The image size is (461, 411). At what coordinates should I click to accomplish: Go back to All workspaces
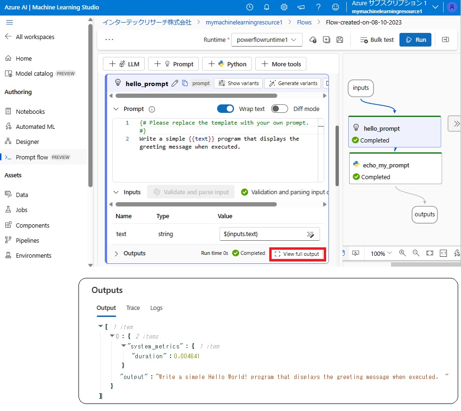30,37
